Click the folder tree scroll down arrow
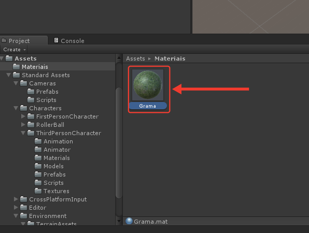309x233 pixels. coord(119,222)
